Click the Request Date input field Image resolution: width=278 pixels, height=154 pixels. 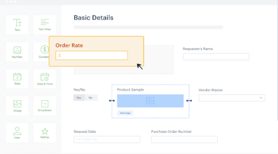point(107,140)
